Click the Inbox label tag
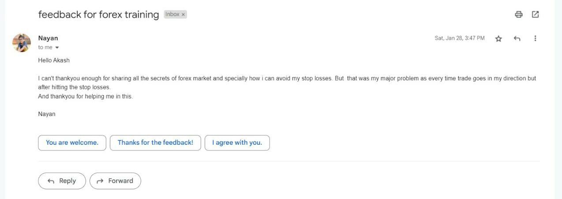The height and width of the screenshot is (199, 562). (172, 15)
